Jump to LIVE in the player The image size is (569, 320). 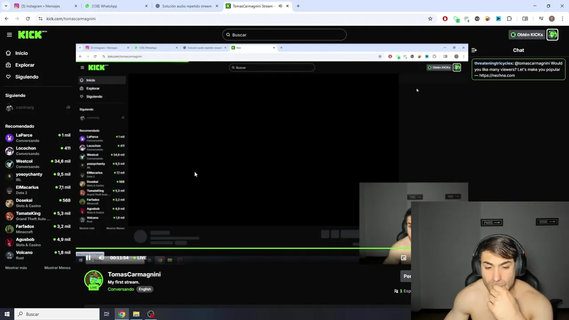(140, 258)
